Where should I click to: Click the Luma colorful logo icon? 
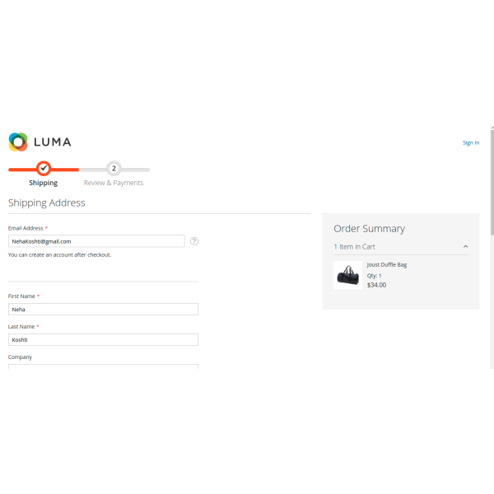click(18, 142)
